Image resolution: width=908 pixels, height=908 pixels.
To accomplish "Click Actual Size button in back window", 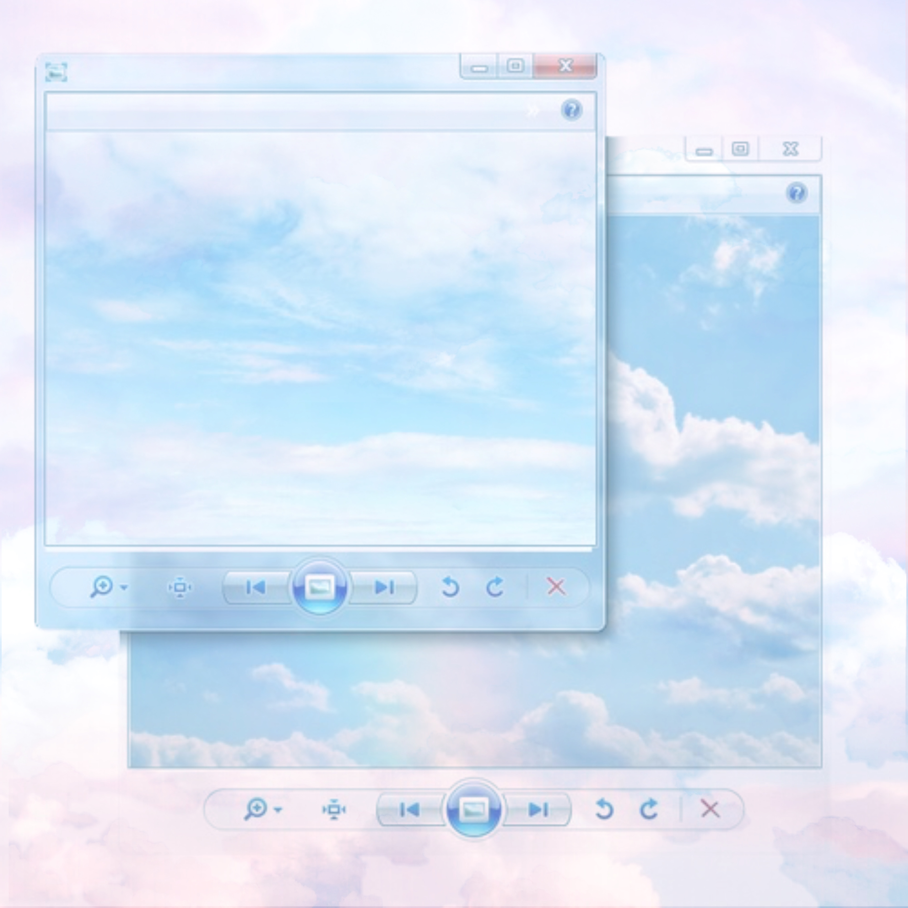I will tap(334, 810).
